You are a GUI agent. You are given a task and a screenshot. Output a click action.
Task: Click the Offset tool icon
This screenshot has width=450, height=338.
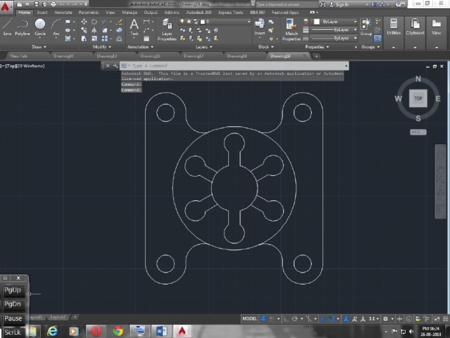pyautogui.click(x=119, y=38)
